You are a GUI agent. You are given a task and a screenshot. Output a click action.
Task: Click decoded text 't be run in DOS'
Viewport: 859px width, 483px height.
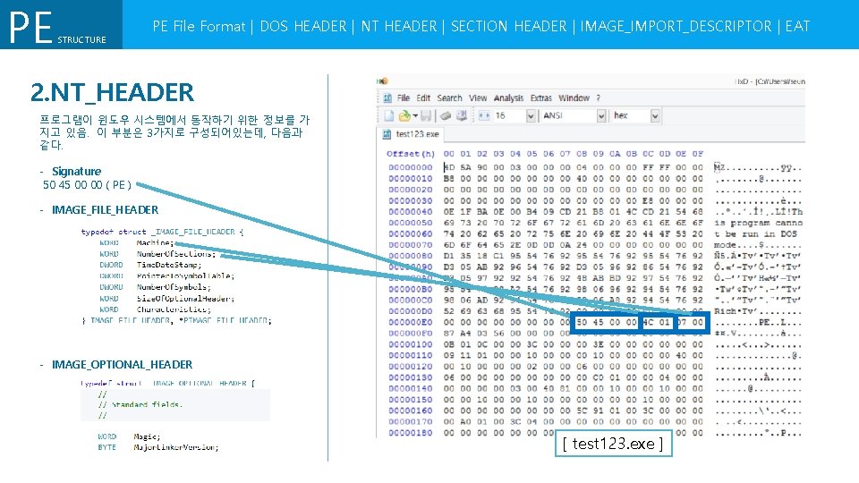tap(756, 233)
